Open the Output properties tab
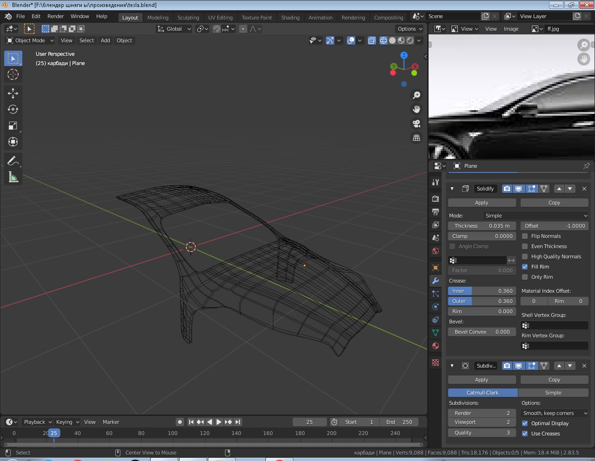595x461 pixels. coord(436,212)
